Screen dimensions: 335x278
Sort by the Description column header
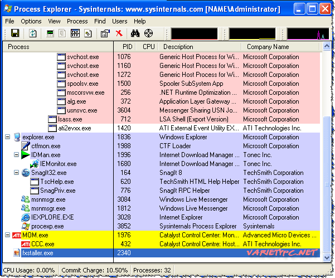(200, 47)
